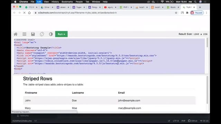The height and width of the screenshot is (124, 221).
Task: Open the File menu
Action: [32, 2]
